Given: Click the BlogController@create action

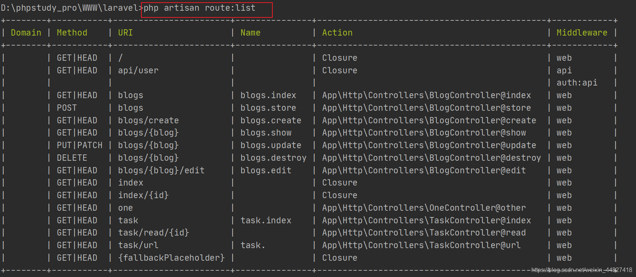Looking at the screenshot, I should [429, 120].
